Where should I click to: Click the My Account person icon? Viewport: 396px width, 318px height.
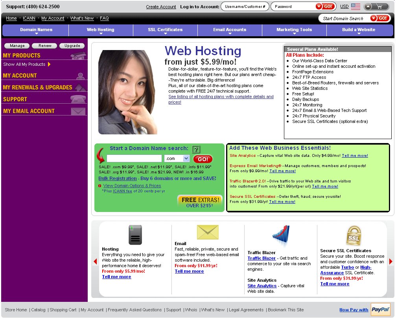click(x=81, y=76)
